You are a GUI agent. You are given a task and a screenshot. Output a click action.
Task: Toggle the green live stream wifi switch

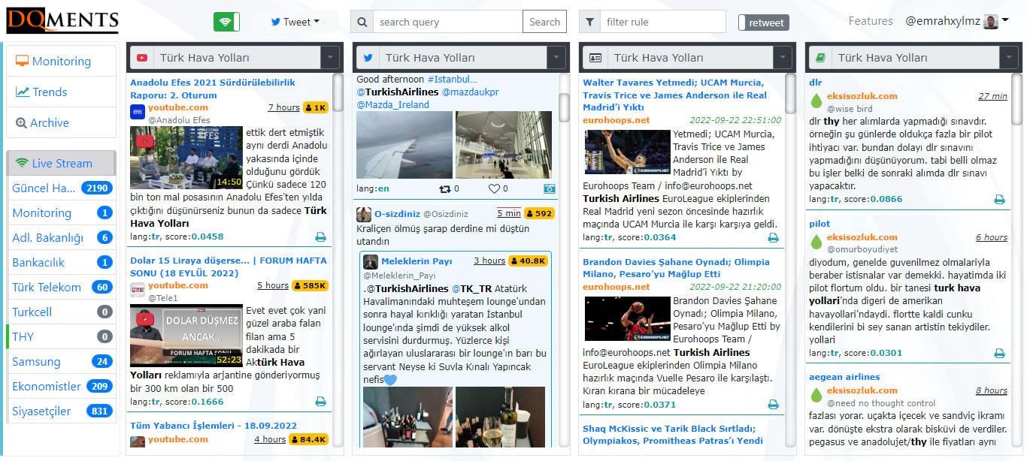click(226, 22)
